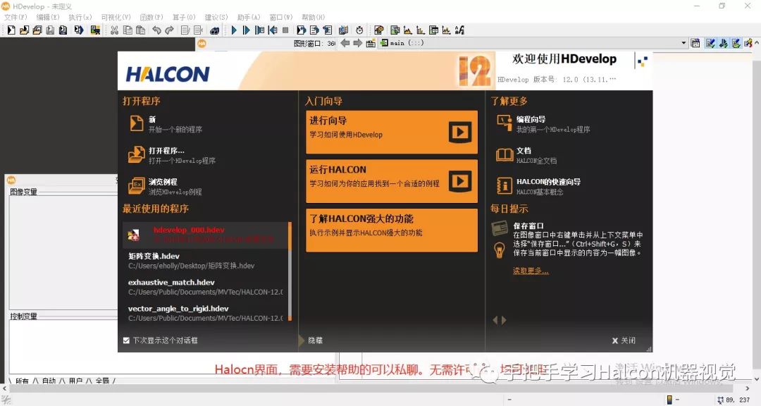Click the lightbulb tip icon
The image size is (761, 406).
pos(499,250)
